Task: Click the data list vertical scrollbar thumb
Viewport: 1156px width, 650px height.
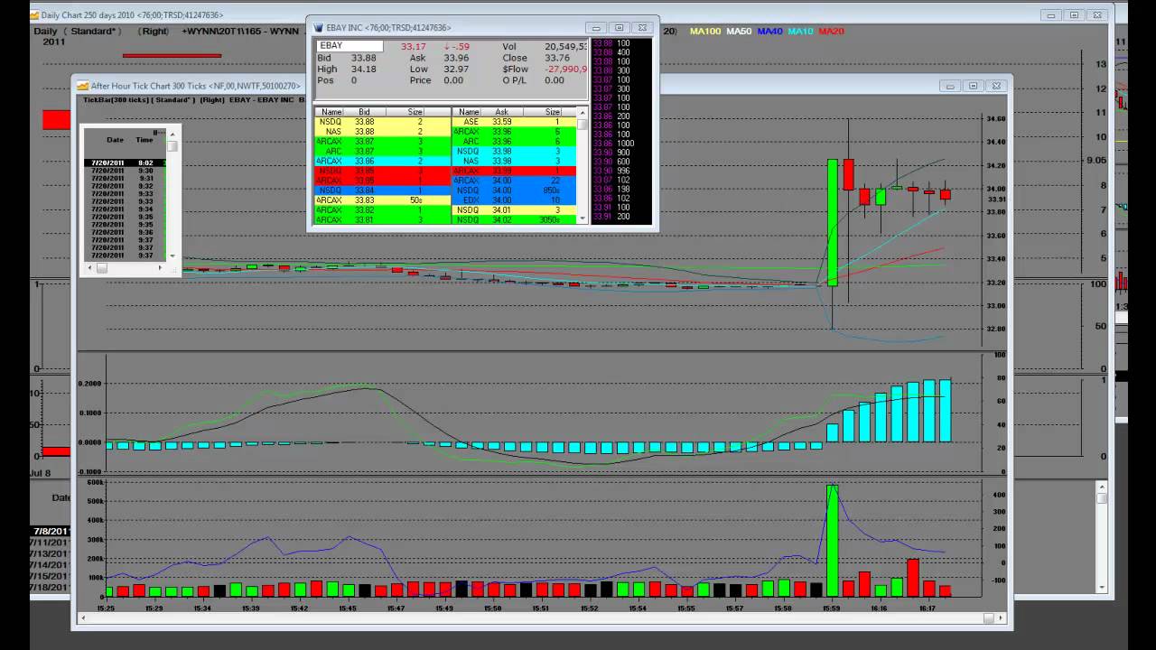Action: coord(172,145)
